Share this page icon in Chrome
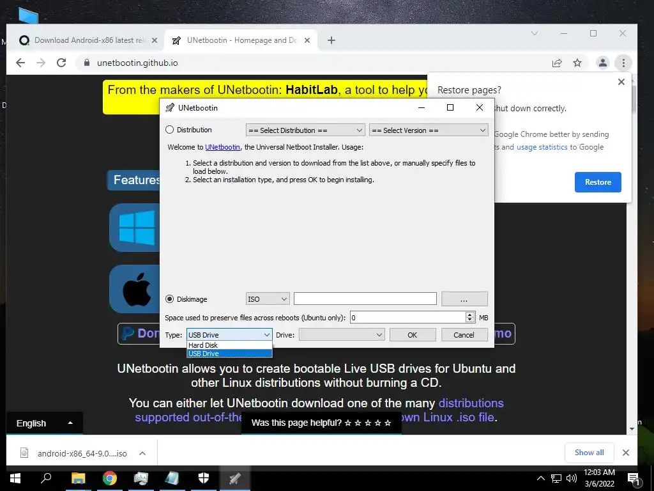This screenshot has width=654, height=491. point(557,63)
